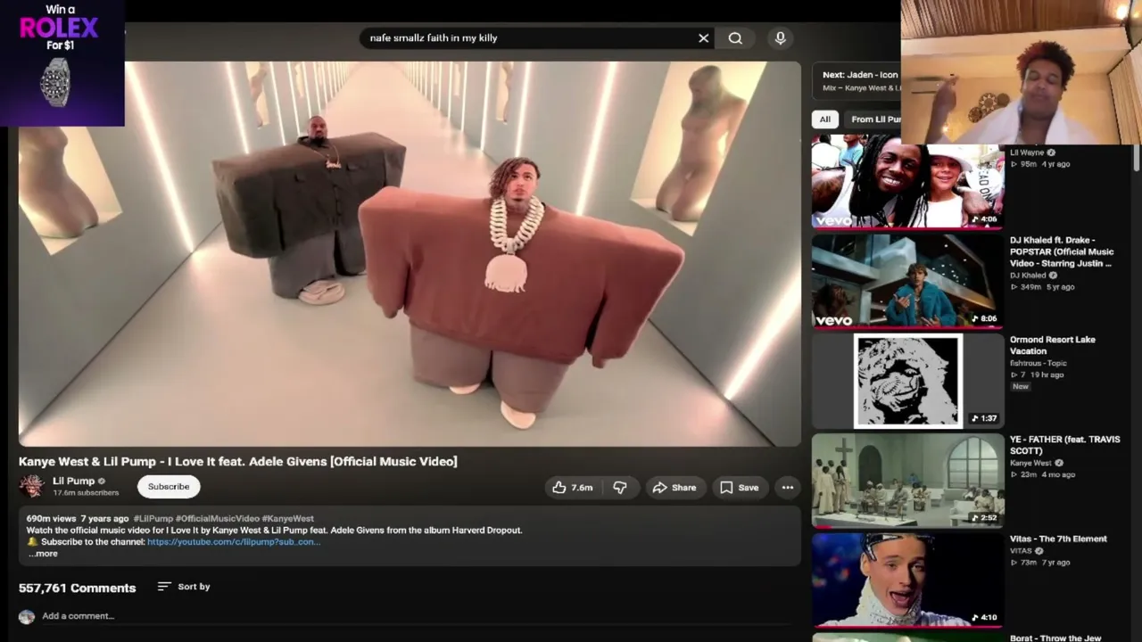Click the Lil Wayne channel name

tap(1027, 152)
